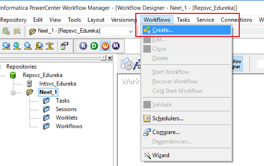Open the Tasks menu
Image resolution: width=264 pixels, height=166 pixels.
[x=183, y=20]
